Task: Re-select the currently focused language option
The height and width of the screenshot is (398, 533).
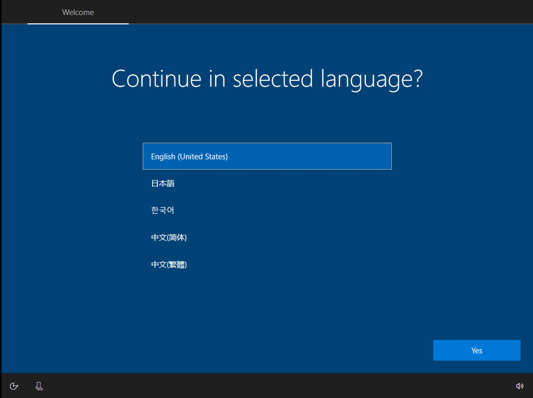Action: (x=267, y=156)
